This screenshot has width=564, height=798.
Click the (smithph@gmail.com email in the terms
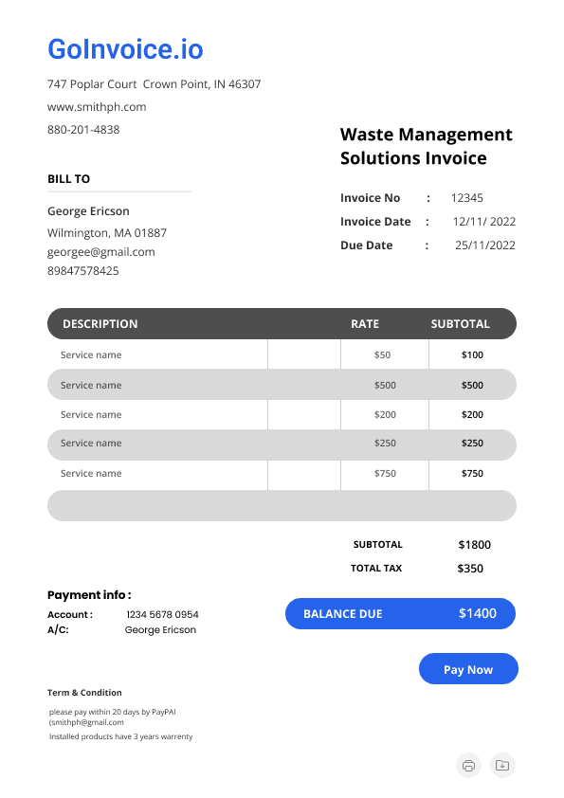[86, 722]
